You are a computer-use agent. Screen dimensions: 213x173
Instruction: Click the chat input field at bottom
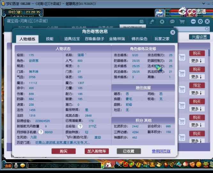[64, 166]
